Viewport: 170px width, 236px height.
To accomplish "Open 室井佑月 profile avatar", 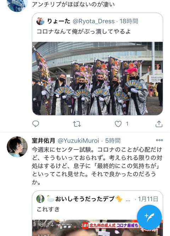I will pyautogui.click(x=17, y=147).
